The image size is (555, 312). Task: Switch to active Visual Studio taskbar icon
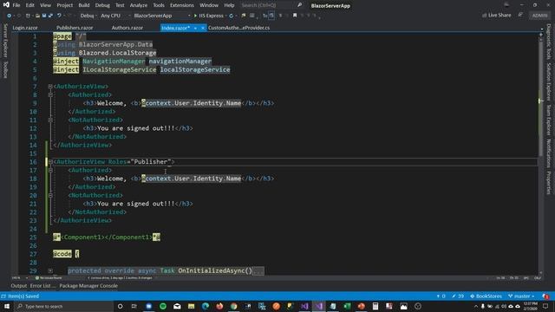319,306
